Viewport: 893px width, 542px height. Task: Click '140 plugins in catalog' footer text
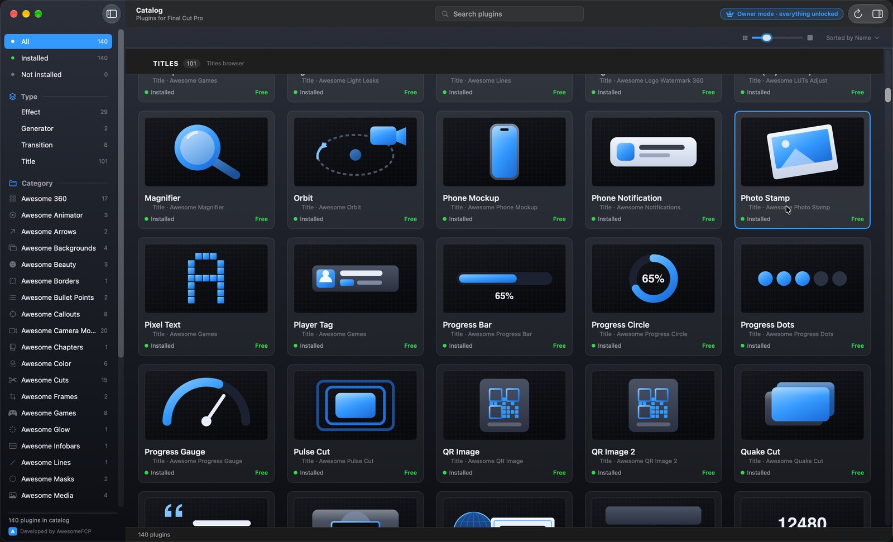pos(39,520)
